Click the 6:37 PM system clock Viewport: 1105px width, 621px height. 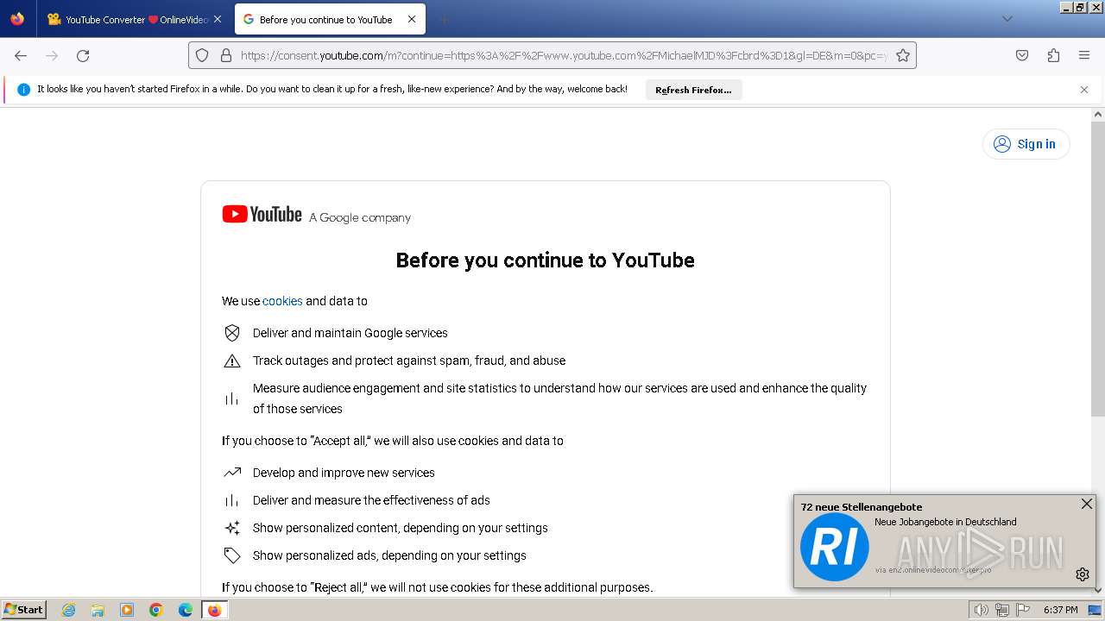click(x=1060, y=610)
